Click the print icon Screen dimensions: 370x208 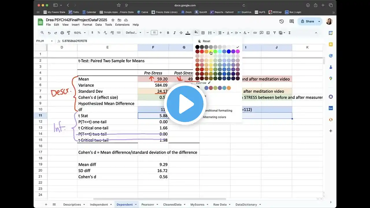pos(62,33)
